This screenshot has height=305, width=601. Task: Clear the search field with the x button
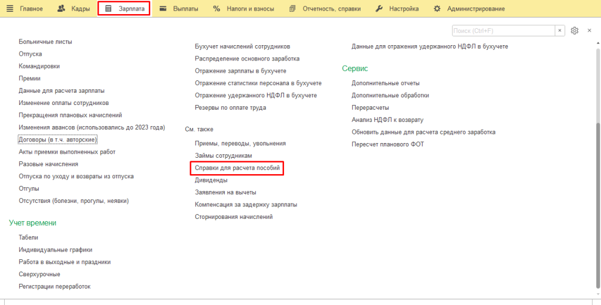pyautogui.click(x=560, y=30)
